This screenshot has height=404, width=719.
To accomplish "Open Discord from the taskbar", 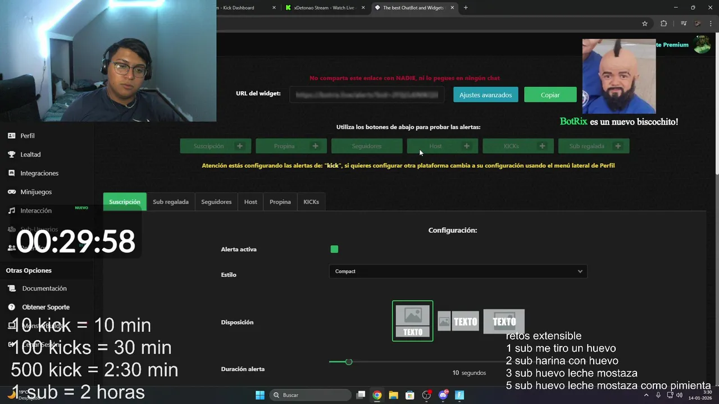I will [x=443, y=395].
